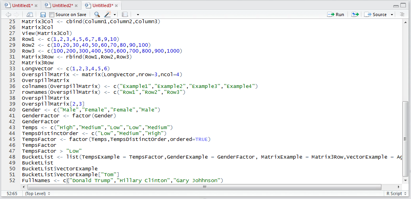411x199 pixels.
Task: Click the horizontal scrollbar right arrow
Action: 399,187
